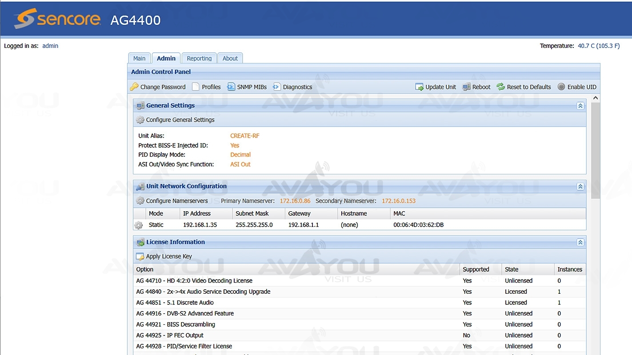632x355 pixels.
Task: Click the Update Unit icon
Action: [419, 87]
